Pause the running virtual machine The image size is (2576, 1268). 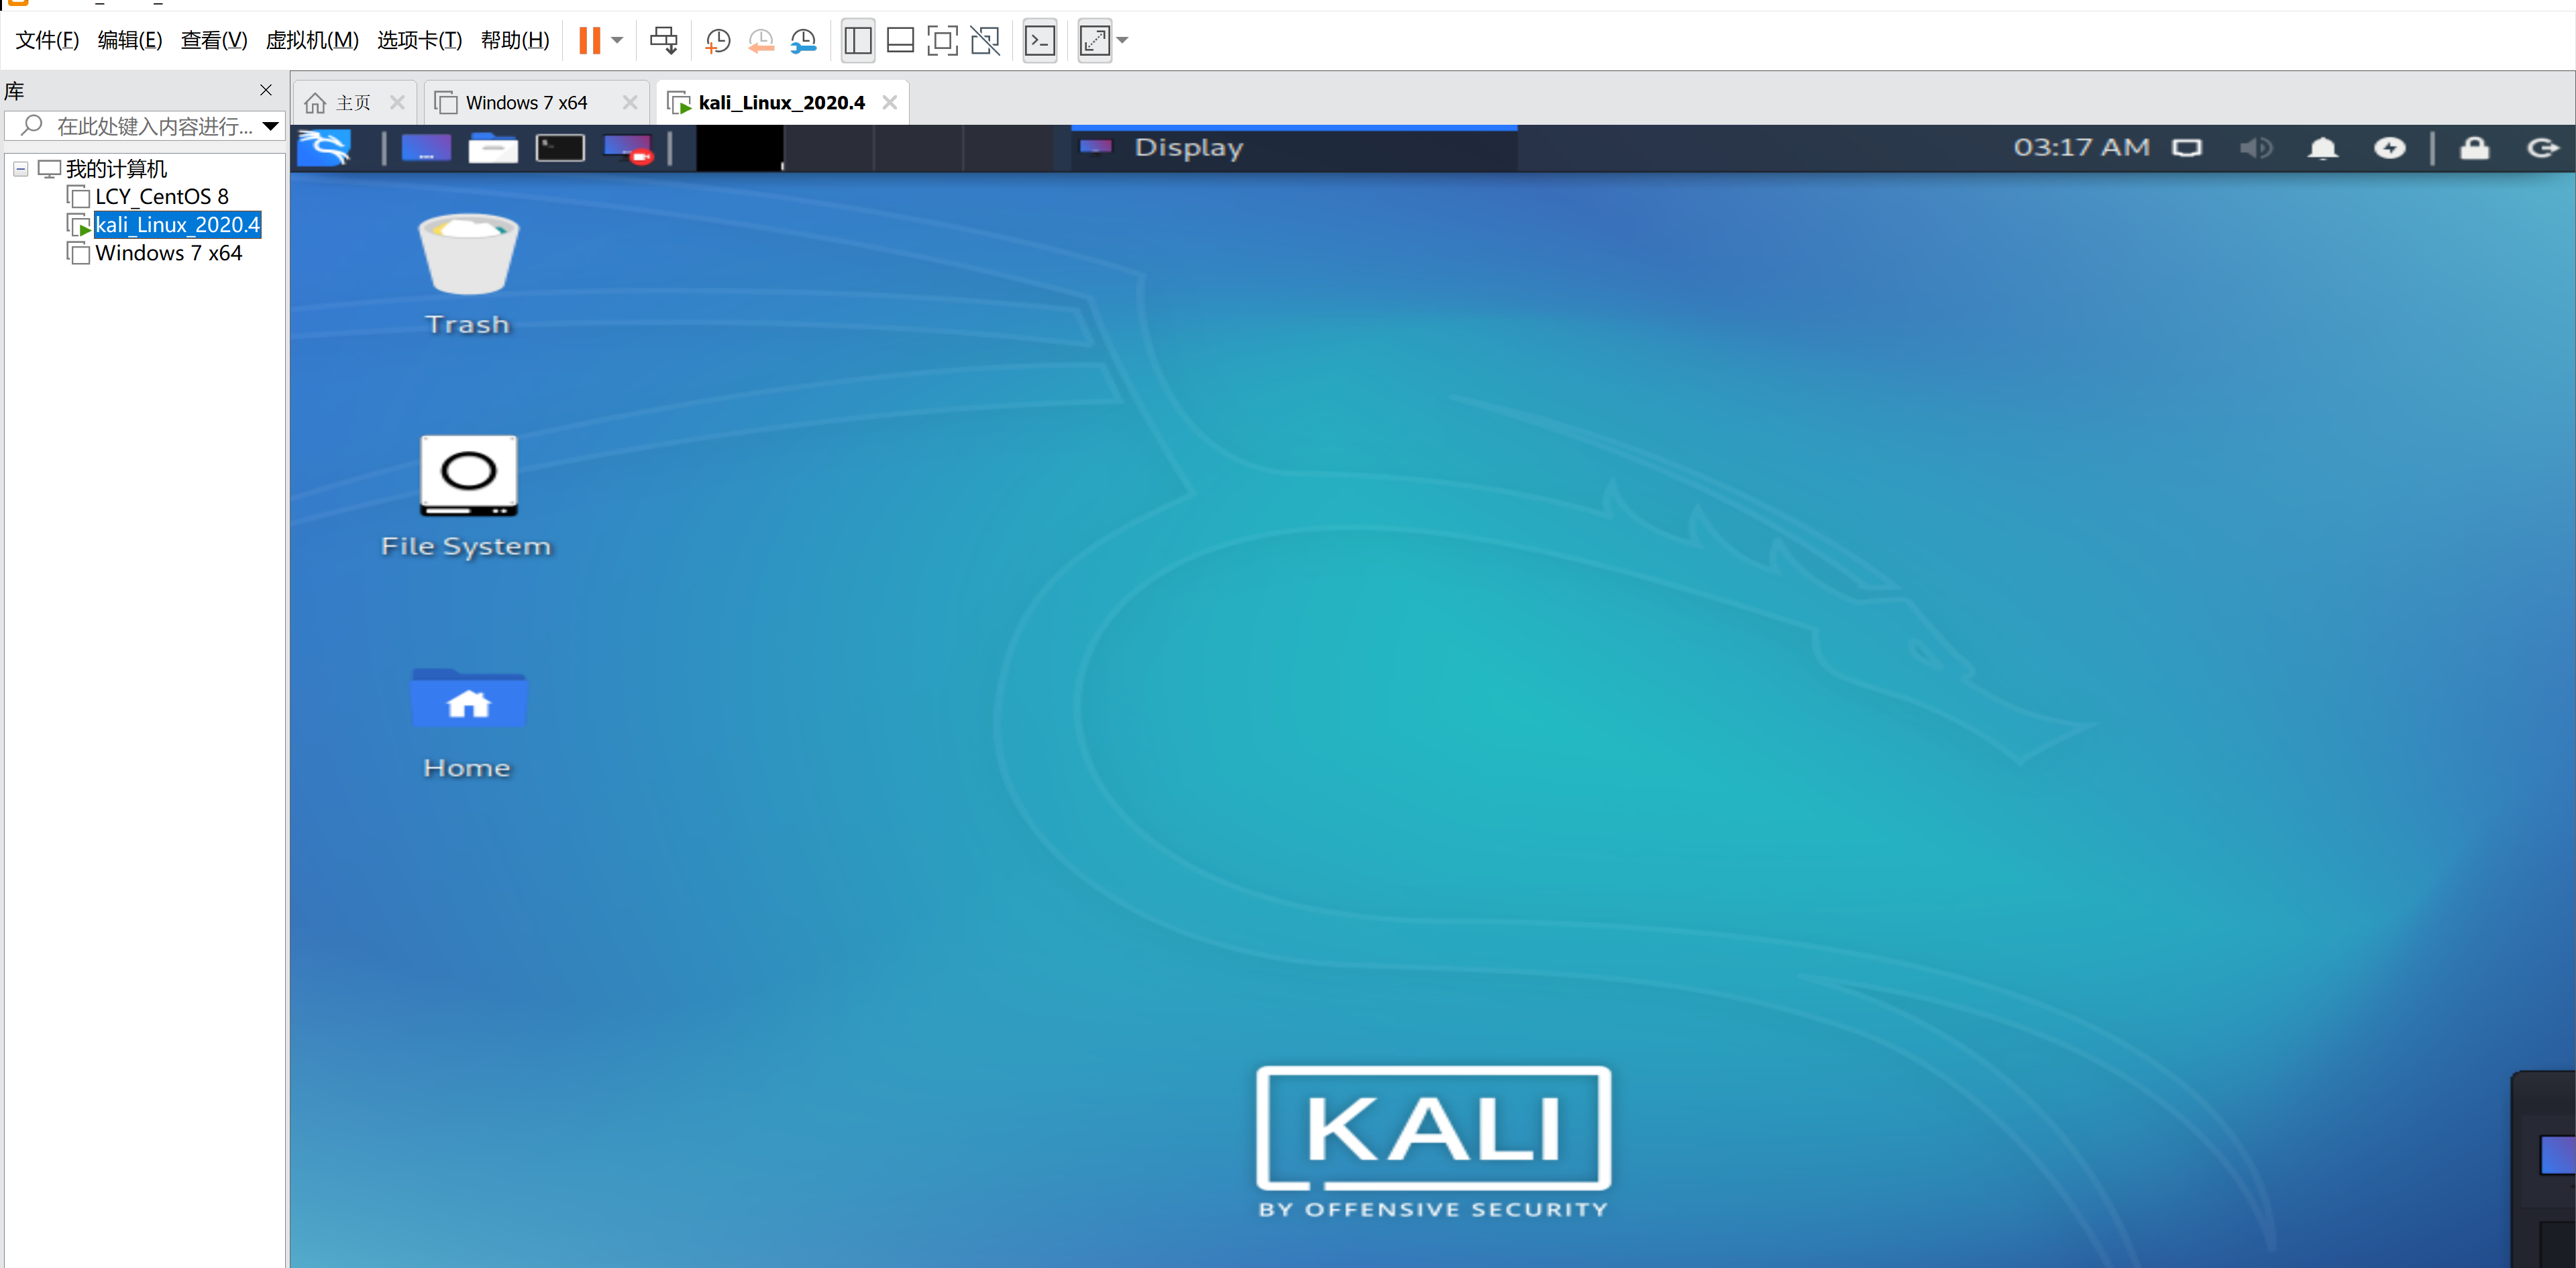coord(589,41)
